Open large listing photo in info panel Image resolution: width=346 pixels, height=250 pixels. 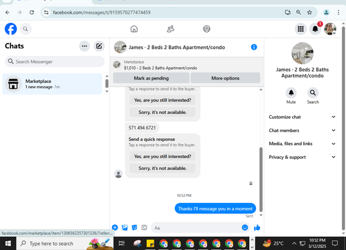(302, 53)
